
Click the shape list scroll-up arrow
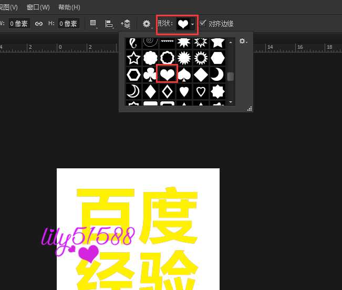pos(231,42)
